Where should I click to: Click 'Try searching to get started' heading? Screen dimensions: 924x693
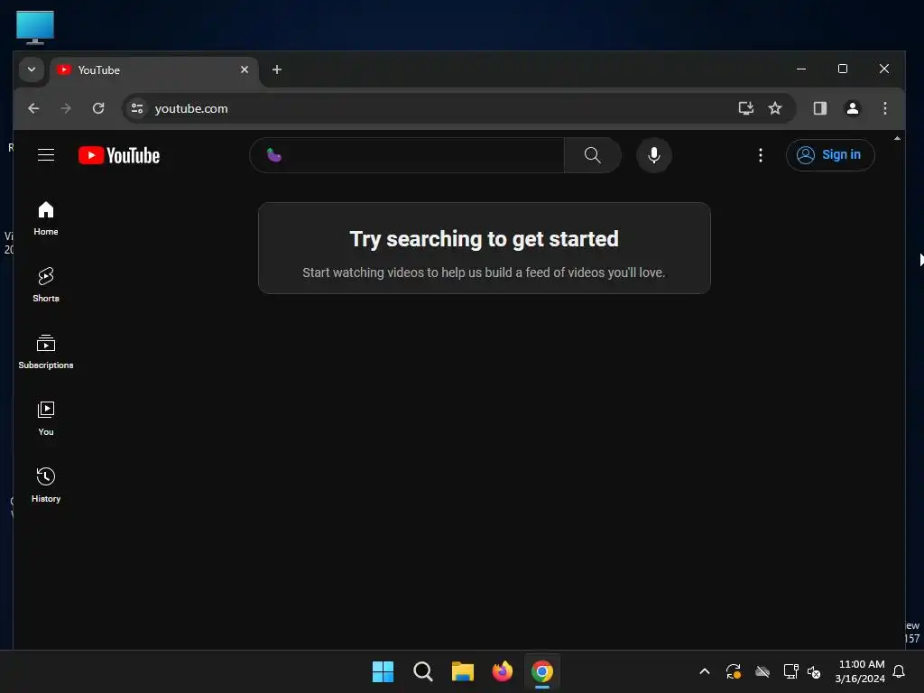[484, 238]
